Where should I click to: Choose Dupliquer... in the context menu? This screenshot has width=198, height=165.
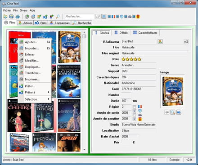click(35, 67)
